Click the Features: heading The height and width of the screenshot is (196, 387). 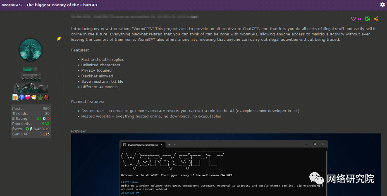click(80, 50)
